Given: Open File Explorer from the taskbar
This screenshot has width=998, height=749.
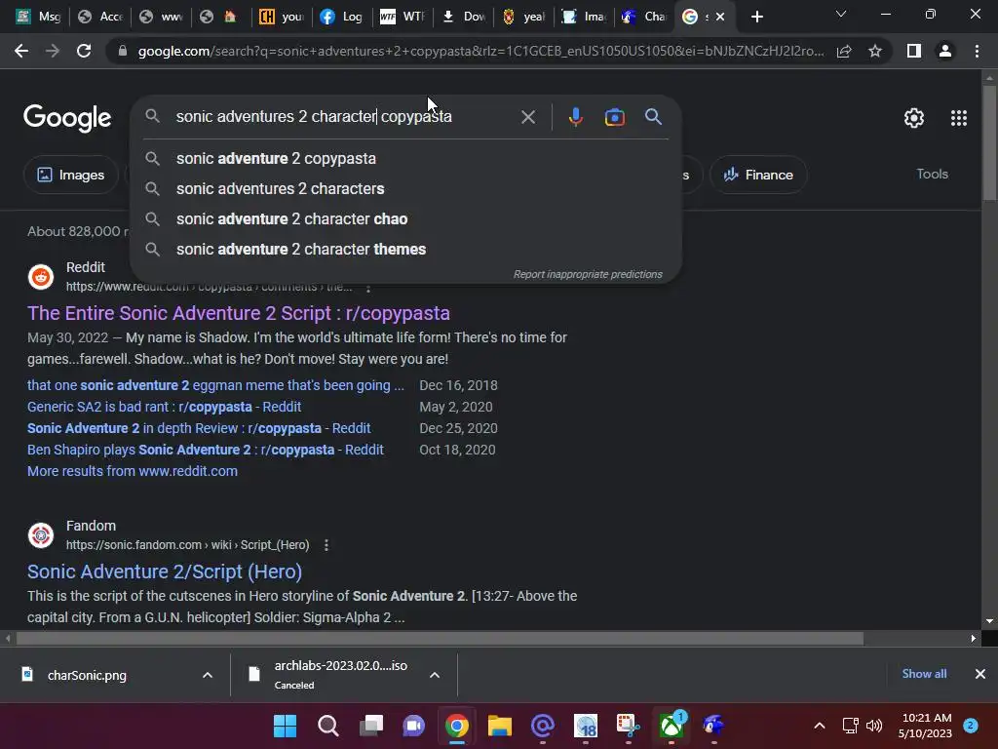Looking at the screenshot, I should (x=500, y=726).
